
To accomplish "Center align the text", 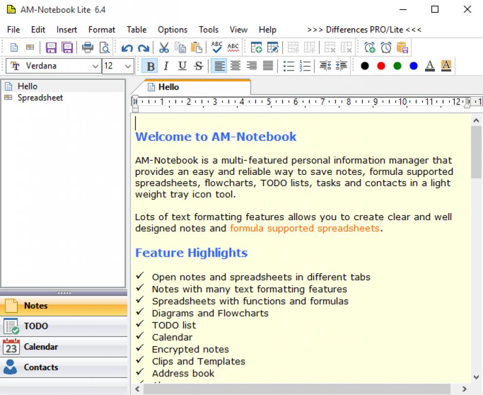I will click(x=236, y=66).
